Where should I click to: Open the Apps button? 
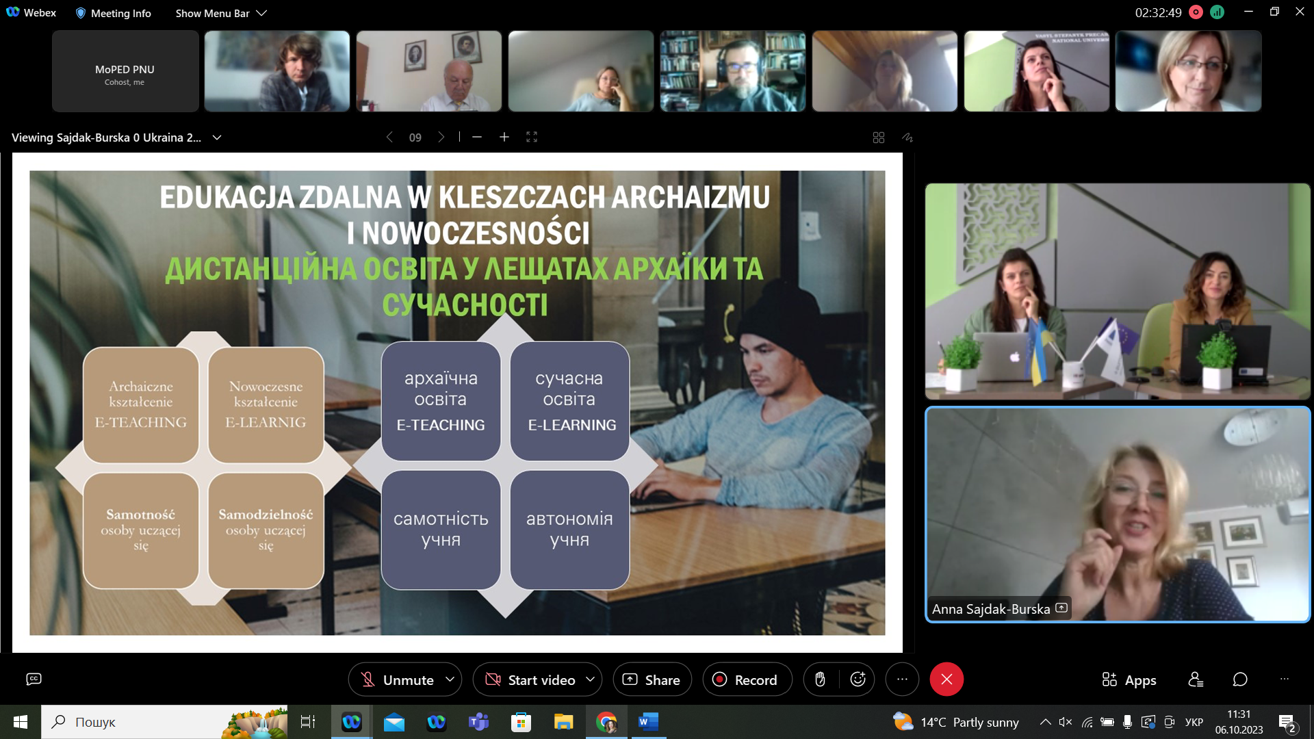pos(1129,679)
